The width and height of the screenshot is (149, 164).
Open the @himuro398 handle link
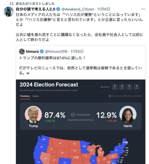[x=56, y=52]
